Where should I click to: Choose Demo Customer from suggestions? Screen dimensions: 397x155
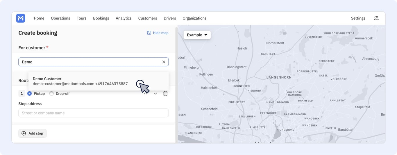click(99, 81)
